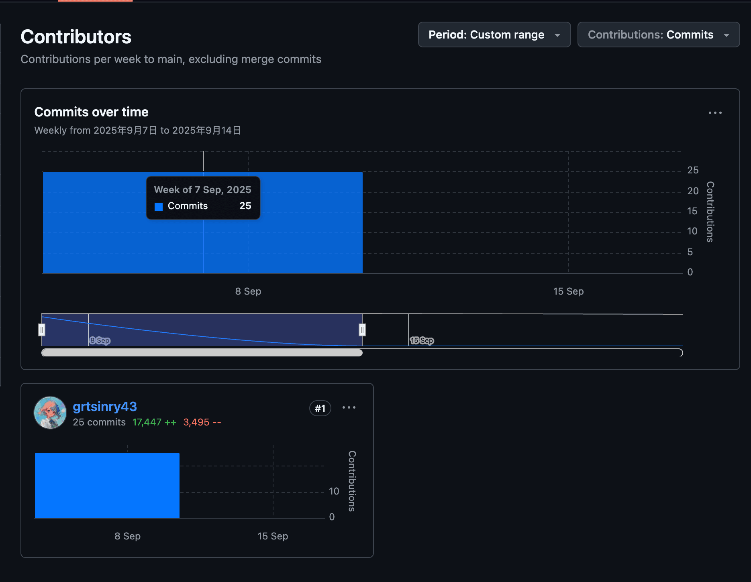Image resolution: width=751 pixels, height=582 pixels.
Task: Click the 8 Sep label under main chart
Action: click(248, 291)
